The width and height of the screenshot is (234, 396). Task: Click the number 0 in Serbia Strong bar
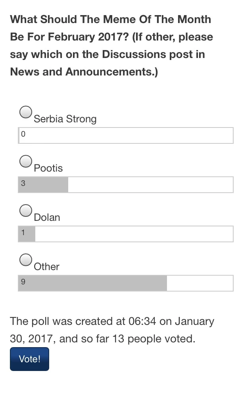tap(23, 135)
